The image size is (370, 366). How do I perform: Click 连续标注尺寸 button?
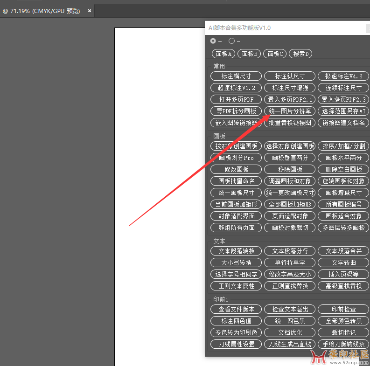(343, 88)
